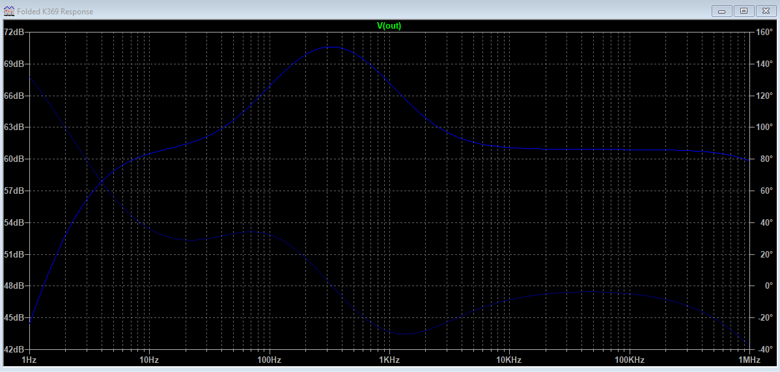The image size is (780, 372).
Task: Close the Folded K369 Response window
Action: (x=766, y=10)
